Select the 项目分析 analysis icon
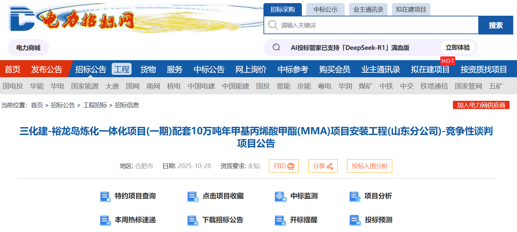 [x=354, y=196]
